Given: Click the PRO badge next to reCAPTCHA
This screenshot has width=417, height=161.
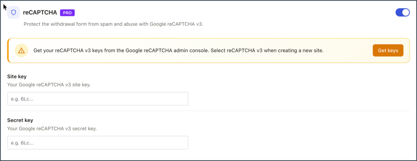Looking at the screenshot, I should [67, 13].
